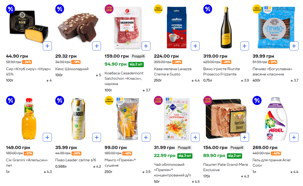Add chocolate cake to the cart
The image size is (303, 186).
point(97,46)
